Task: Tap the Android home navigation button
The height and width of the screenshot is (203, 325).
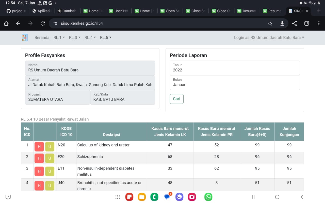Action: (x=277, y=197)
